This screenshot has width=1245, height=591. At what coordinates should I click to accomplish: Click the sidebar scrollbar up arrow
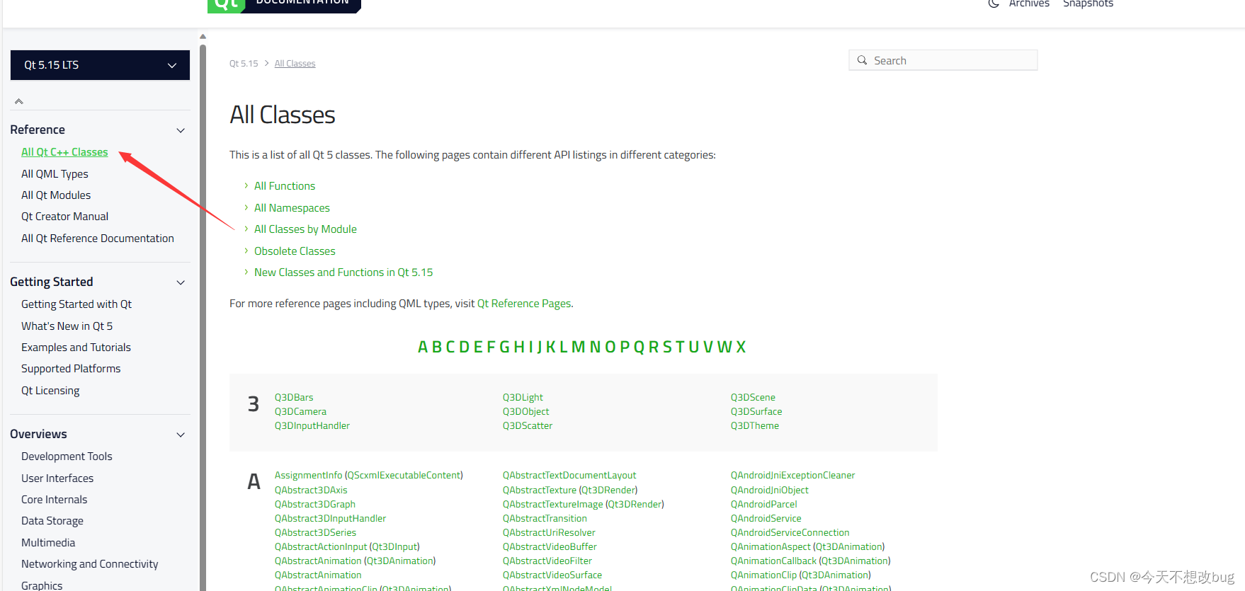pyautogui.click(x=203, y=36)
